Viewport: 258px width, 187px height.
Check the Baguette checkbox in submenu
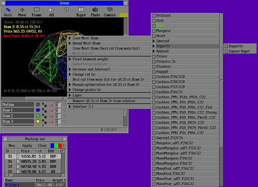(x=226, y=46)
